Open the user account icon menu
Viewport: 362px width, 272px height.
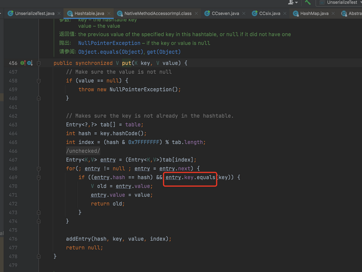[x=292, y=2]
